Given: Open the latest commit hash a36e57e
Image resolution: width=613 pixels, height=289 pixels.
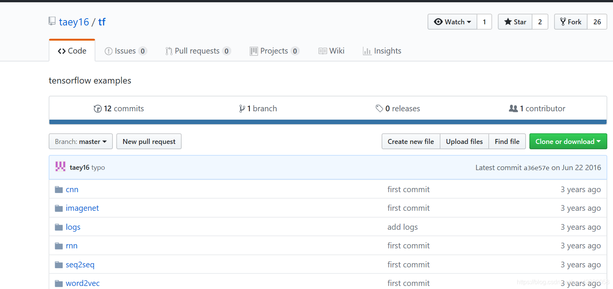Looking at the screenshot, I should click(x=536, y=168).
